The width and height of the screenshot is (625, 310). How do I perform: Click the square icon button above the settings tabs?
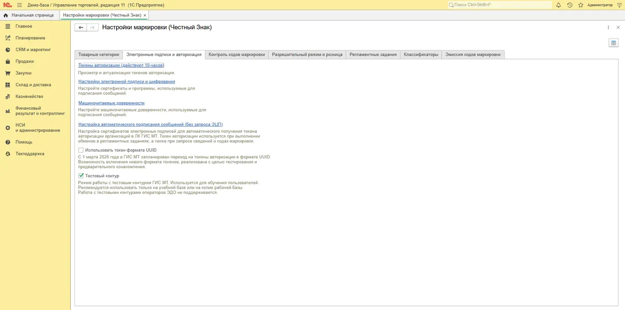coord(614,43)
